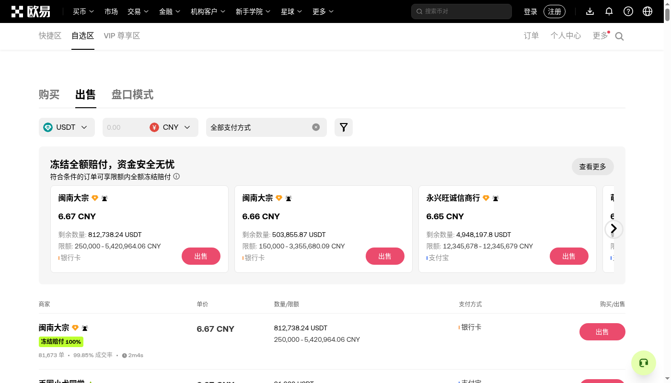The width and height of the screenshot is (671, 383).
Task: Click the 登录 link
Action: point(531,11)
